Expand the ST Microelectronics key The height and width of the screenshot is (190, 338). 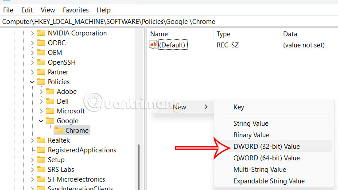click(32, 179)
